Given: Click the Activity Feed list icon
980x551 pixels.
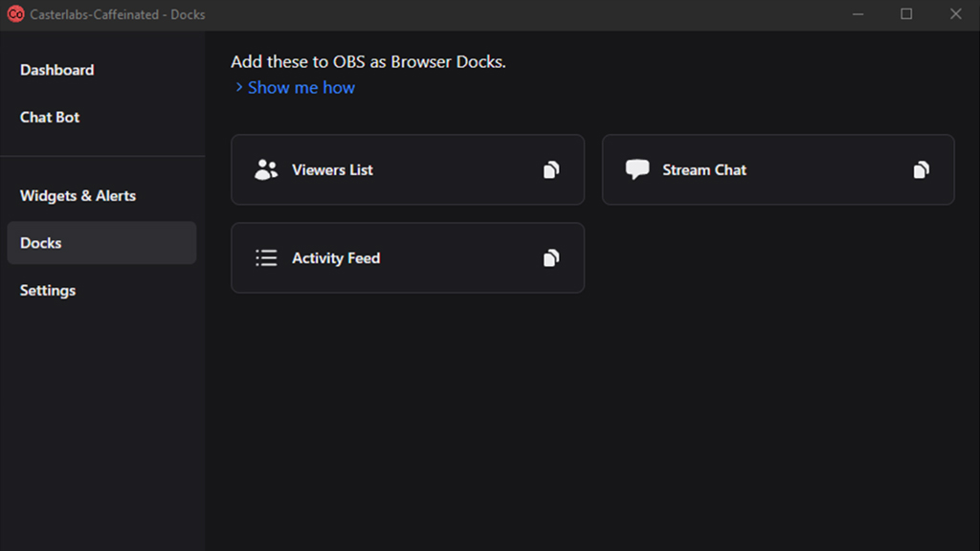Looking at the screenshot, I should tap(266, 258).
